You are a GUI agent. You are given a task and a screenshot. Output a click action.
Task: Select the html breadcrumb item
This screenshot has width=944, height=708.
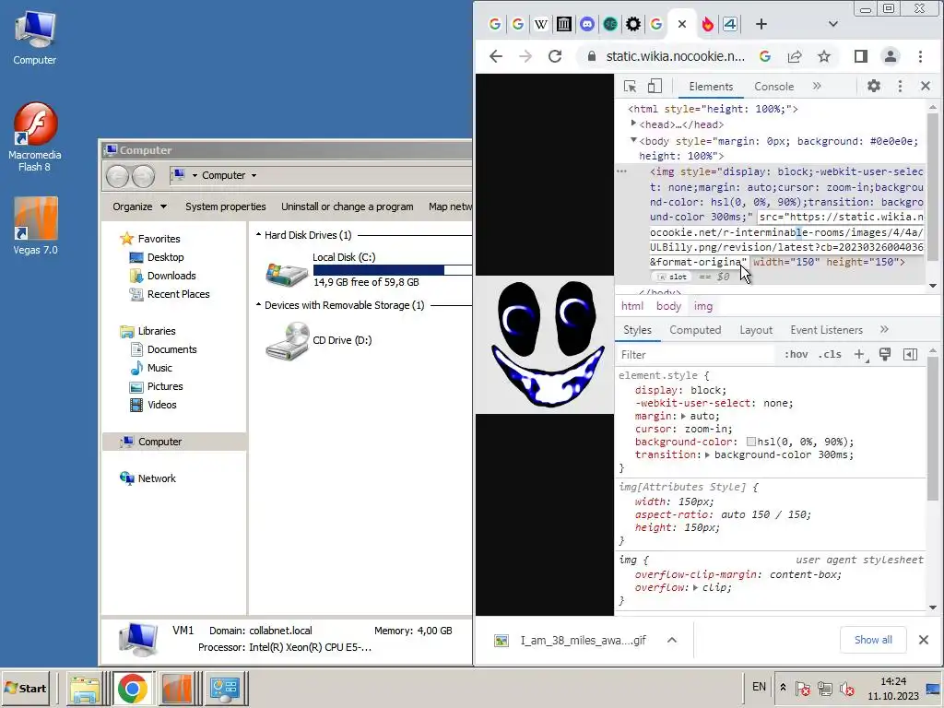(632, 306)
